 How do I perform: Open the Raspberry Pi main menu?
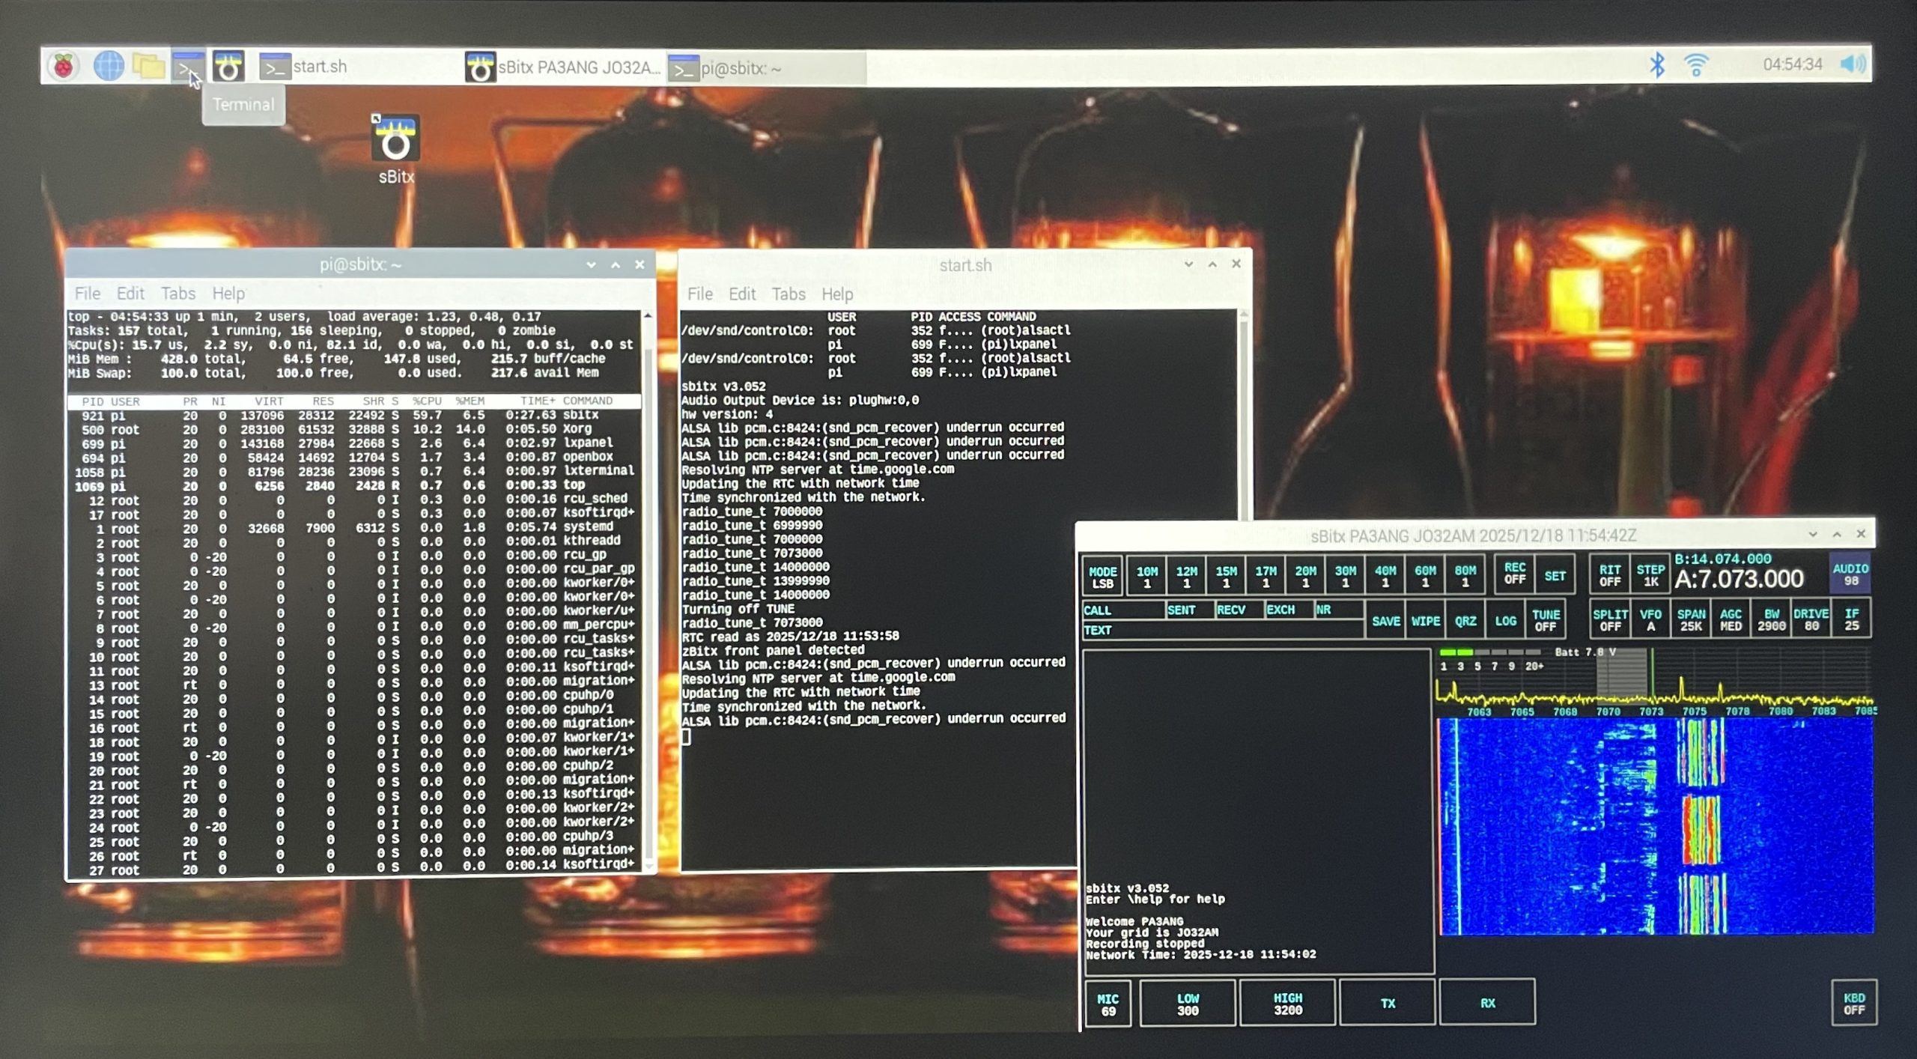(x=64, y=67)
